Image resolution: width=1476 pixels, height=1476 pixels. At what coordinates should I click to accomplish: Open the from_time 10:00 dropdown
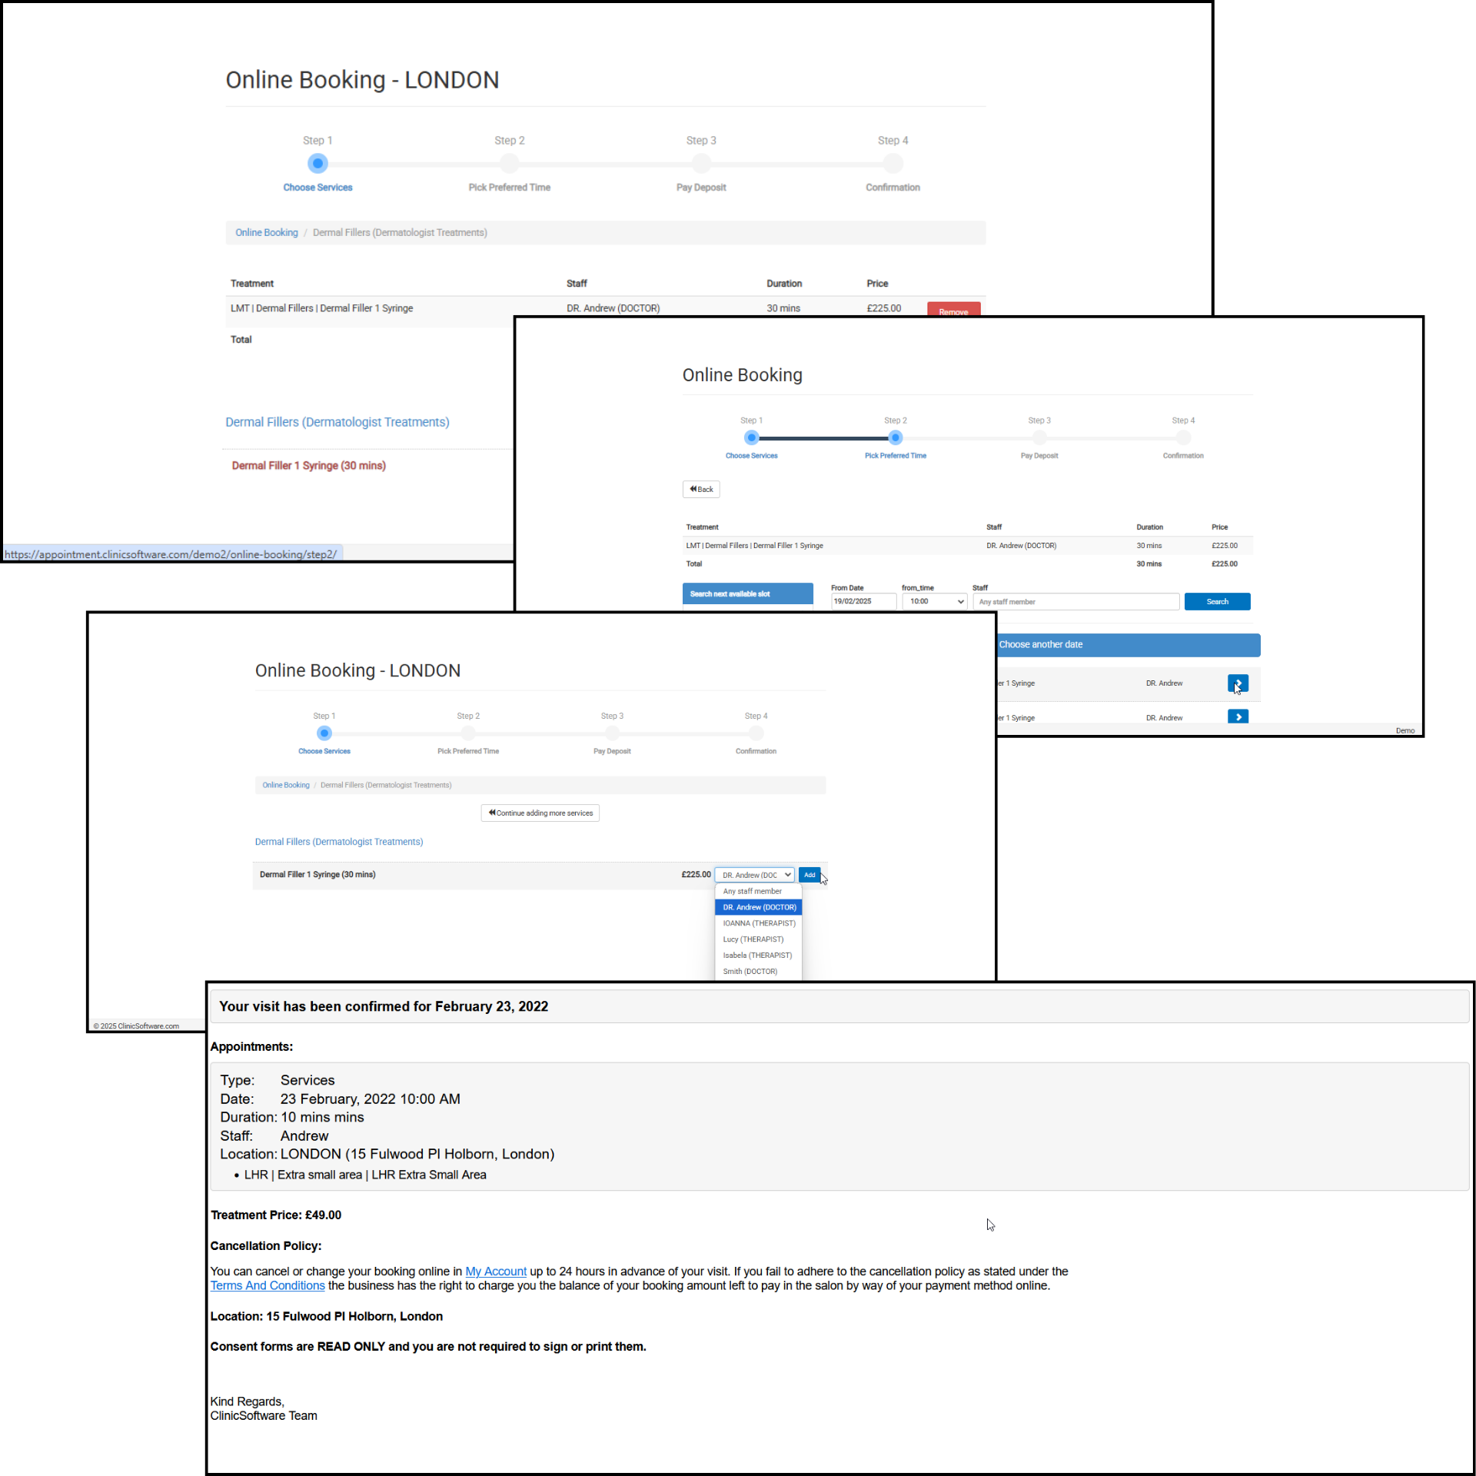pyautogui.click(x=936, y=601)
